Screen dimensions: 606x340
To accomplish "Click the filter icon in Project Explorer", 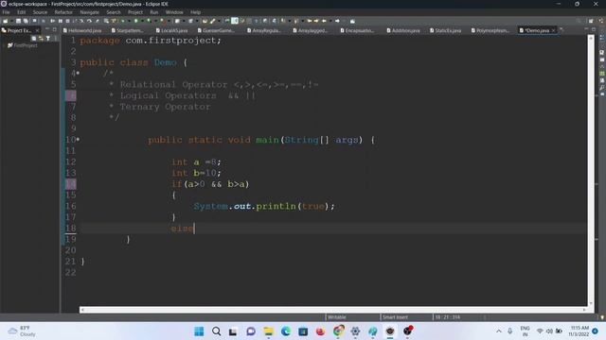I will (x=48, y=38).
